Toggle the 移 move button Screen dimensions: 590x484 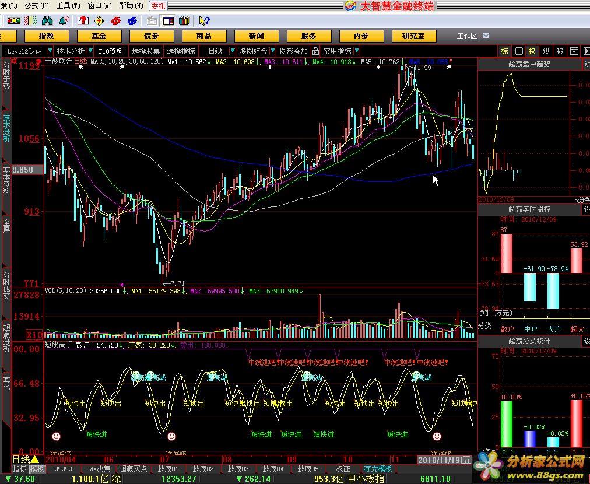click(x=560, y=51)
